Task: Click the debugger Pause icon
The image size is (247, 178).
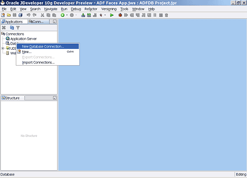Action: (155, 15)
